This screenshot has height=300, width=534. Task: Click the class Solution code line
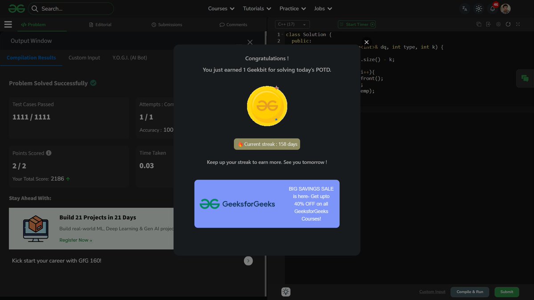point(309,34)
